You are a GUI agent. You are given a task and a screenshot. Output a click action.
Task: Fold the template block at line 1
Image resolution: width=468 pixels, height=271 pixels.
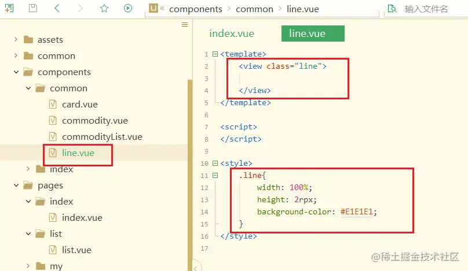pyautogui.click(x=215, y=54)
